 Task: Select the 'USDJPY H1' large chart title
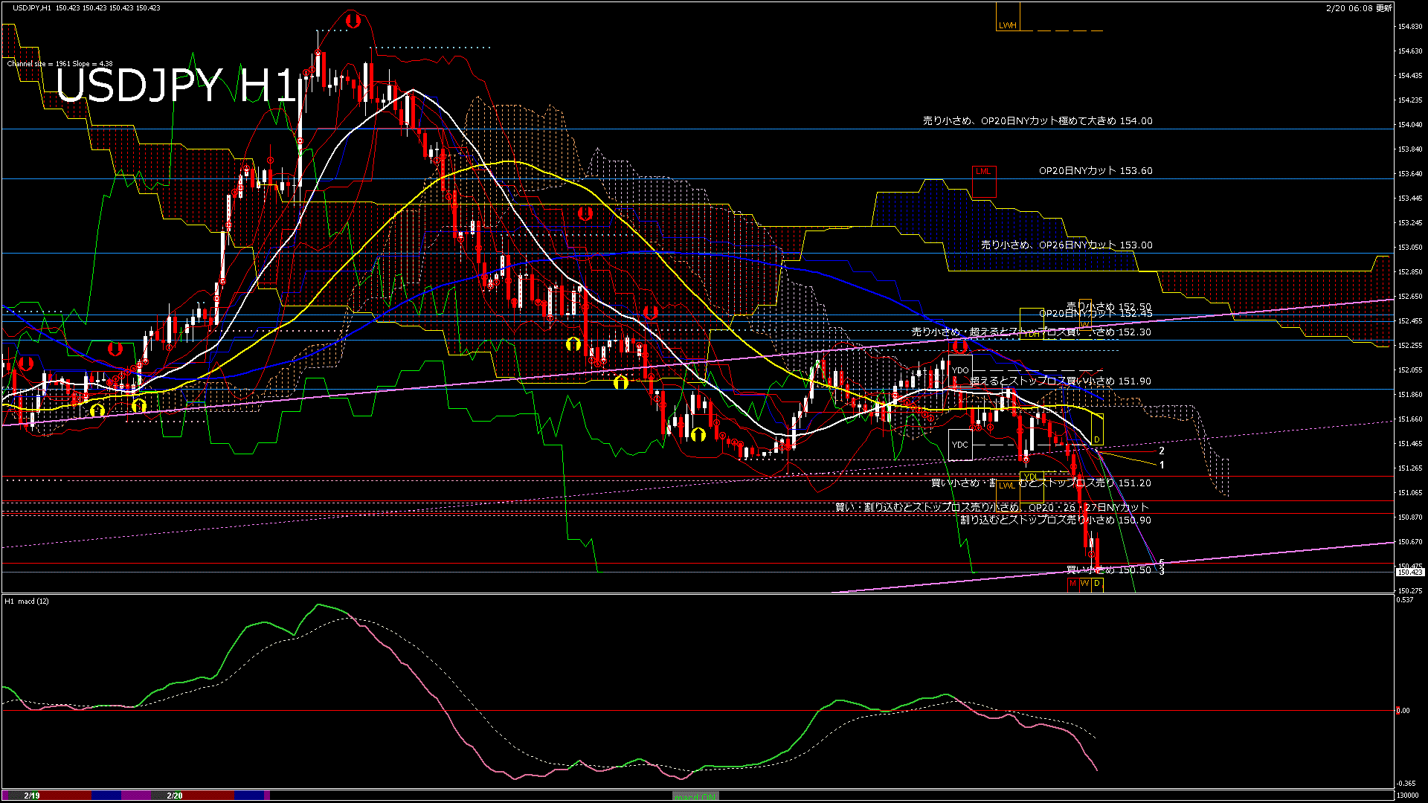(x=177, y=86)
